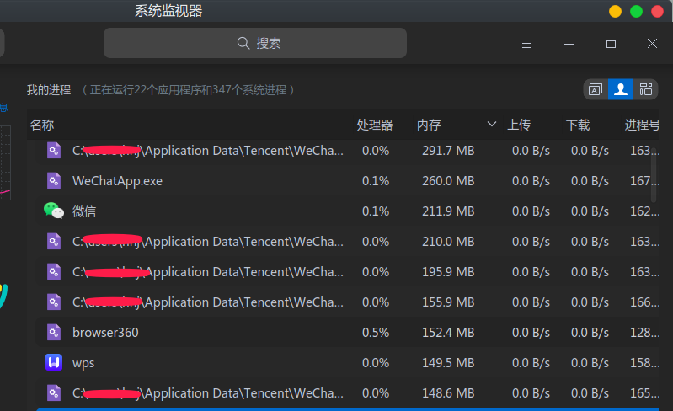673x411 pixels.
Task: Toggle memory sort direction arrow
Action: pos(492,125)
